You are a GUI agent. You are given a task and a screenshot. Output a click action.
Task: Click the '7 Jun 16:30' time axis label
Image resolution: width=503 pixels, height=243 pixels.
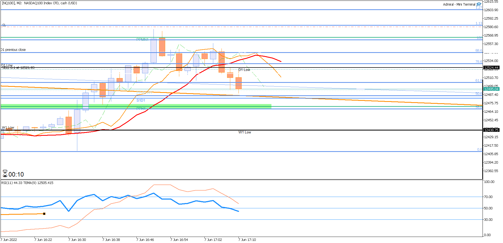tap(77, 240)
